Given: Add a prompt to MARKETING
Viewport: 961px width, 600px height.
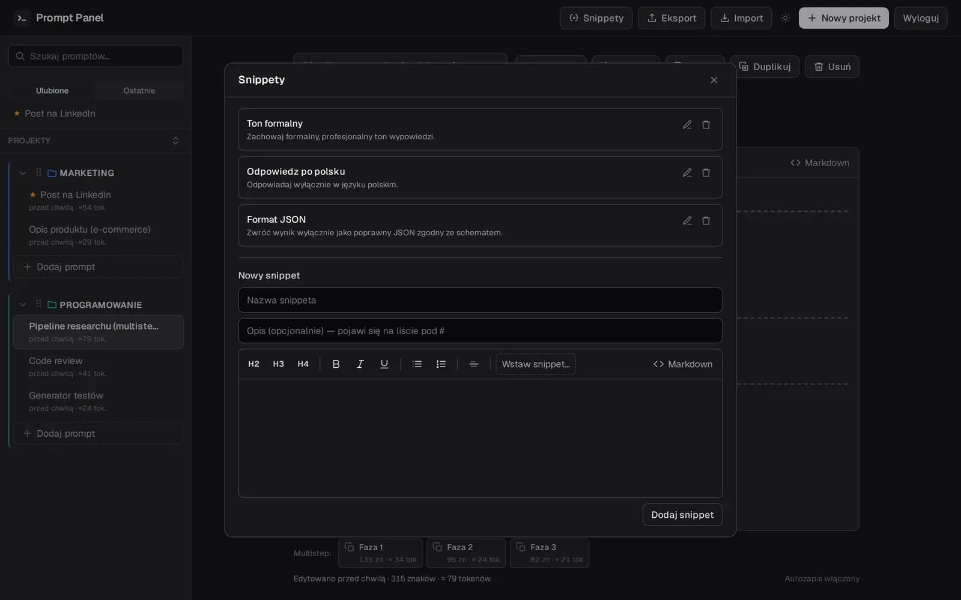Looking at the screenshot, I should coord(99,267).
